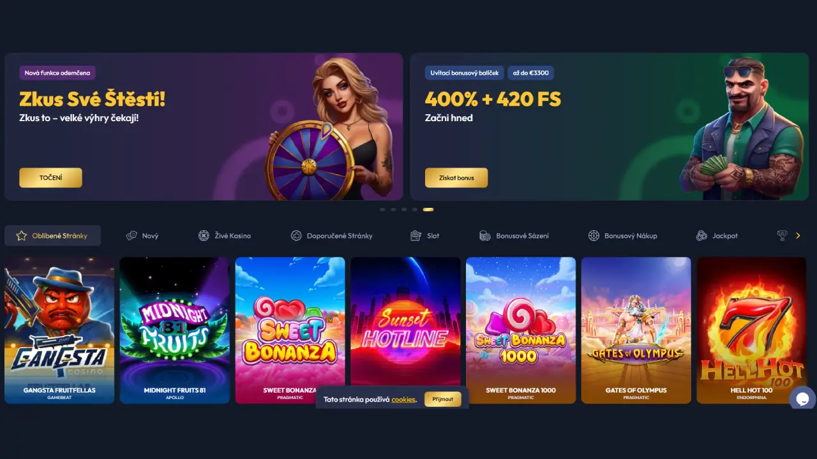Open the cookies policy link

click(x=403, y=400)
